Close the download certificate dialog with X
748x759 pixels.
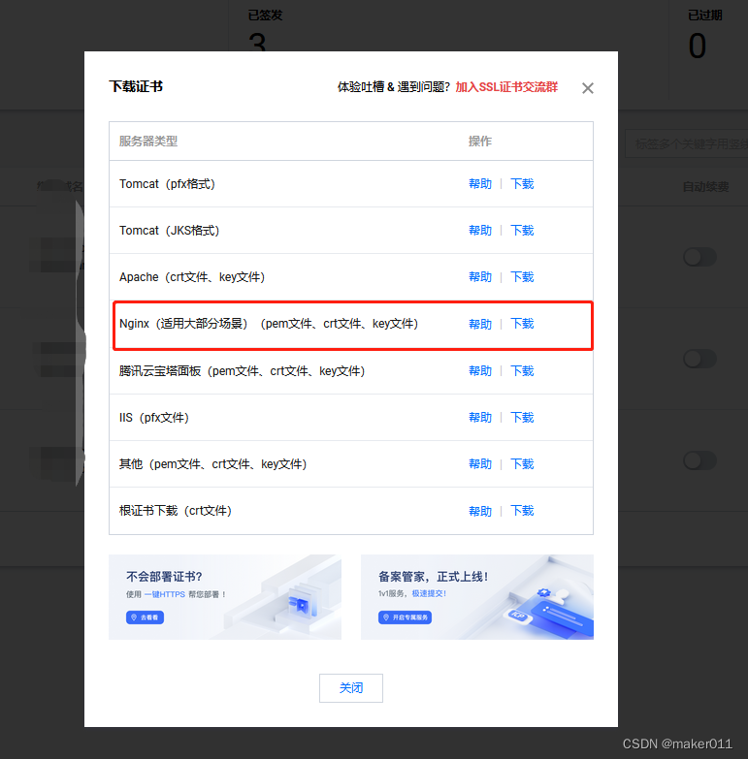[x=588, y=88]
